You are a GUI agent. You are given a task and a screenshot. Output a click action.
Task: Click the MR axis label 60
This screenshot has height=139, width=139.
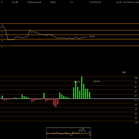[136, 87]
